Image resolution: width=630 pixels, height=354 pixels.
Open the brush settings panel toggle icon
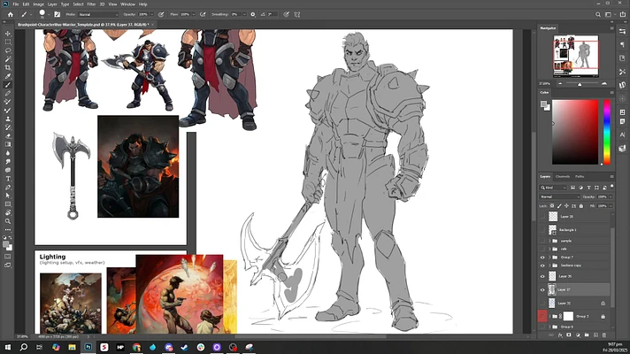coord(57,14)
